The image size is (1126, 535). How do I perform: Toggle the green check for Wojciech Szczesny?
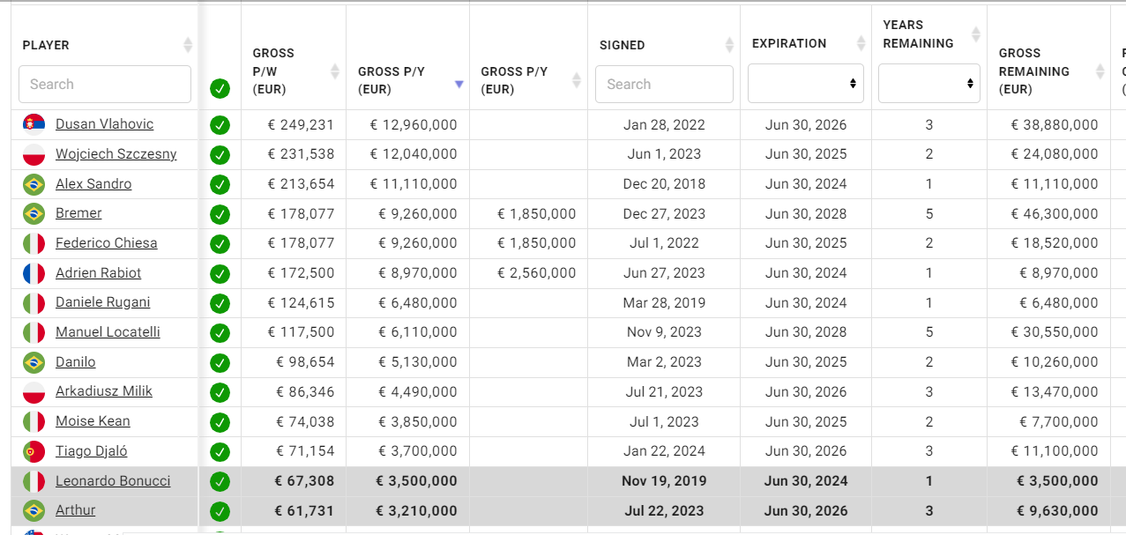[x=220, y=155]
